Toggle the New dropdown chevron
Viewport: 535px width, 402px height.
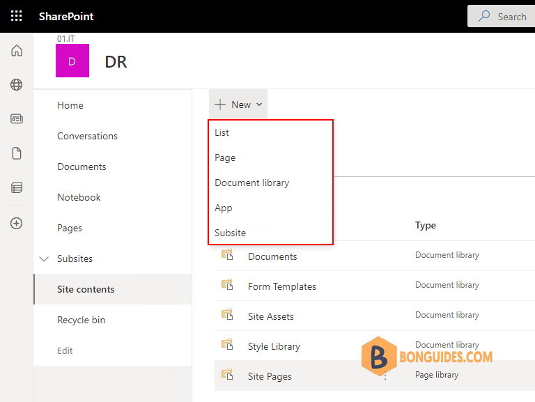pyautogui.click(x=259, y=105)
